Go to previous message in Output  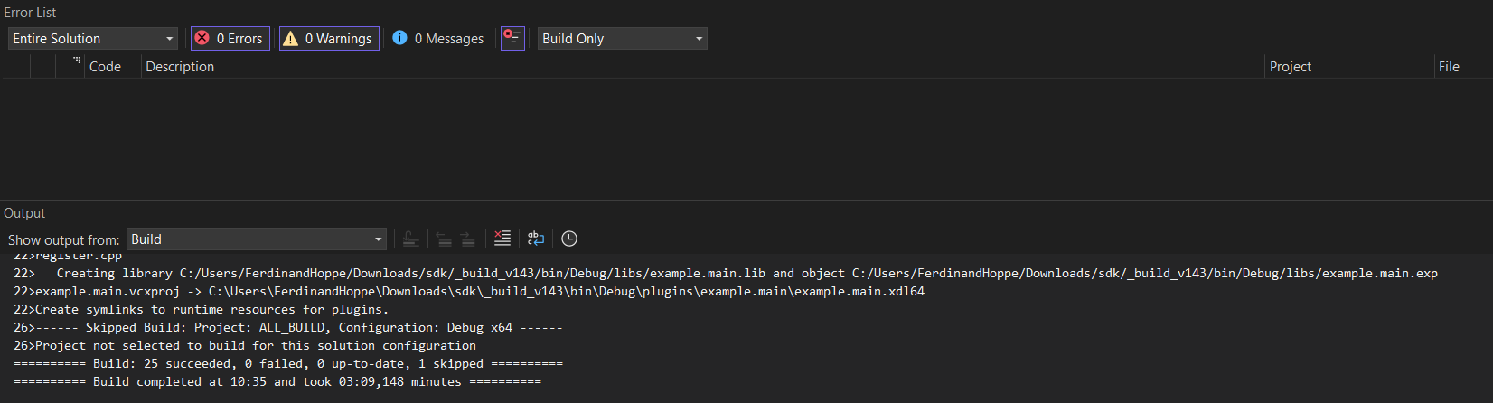click(444, 239)
